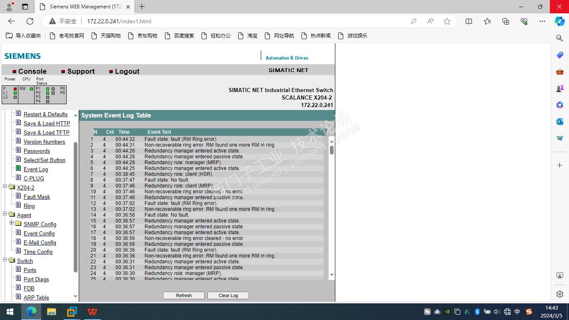Image resolution: width=569 pixels, height=320 pixels.
Task: Collapse the X204-2 tree folder
Action: point(5,187)
